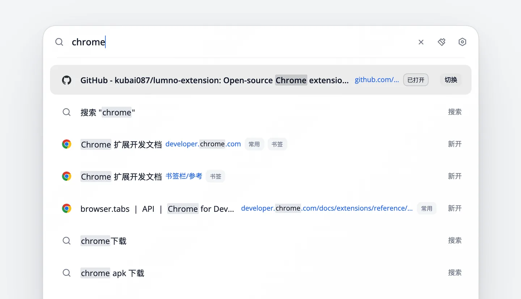This screenshot has width=521, height=299.
Task: Select Chrome 扩展开发文档 title next to 书签栏/参考
Action: click(121, 177)
